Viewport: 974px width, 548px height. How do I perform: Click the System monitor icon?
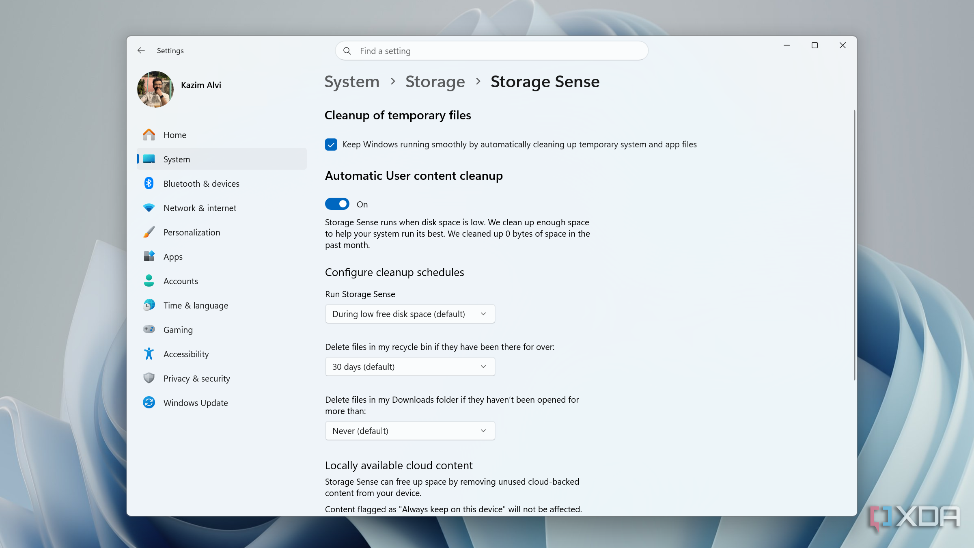click(x=149, y=159)
